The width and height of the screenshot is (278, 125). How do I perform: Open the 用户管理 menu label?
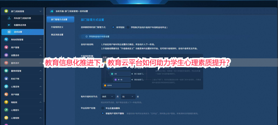click(x=15, y=48)
